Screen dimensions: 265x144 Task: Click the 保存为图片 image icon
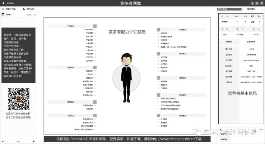click(x=24, y=8)
